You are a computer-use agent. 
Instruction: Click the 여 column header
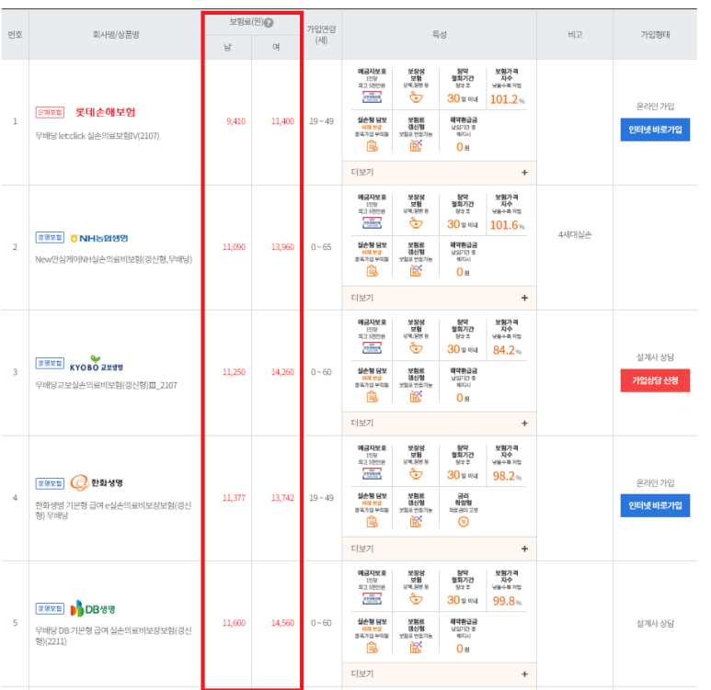click(276, 47)
